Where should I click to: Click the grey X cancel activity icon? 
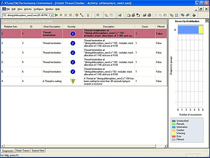click(71, 15)
